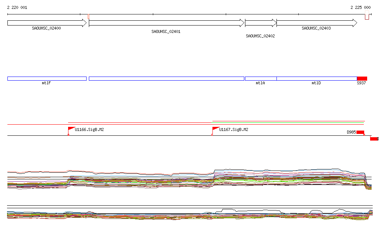379x226 pixels.
Task: Click the 2 225 000 end coordinate label
Action: [x=360, y=7]
